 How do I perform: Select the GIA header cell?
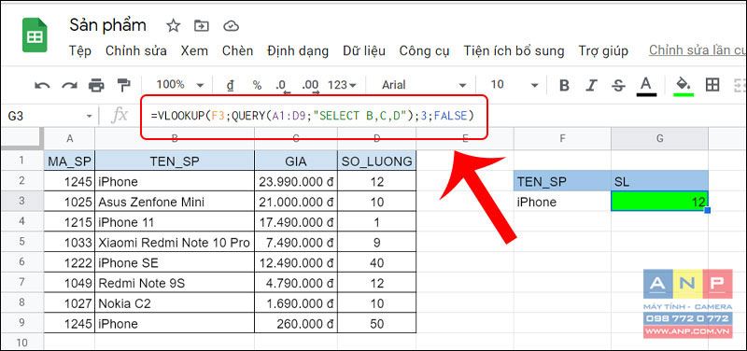tap(296, 161)
